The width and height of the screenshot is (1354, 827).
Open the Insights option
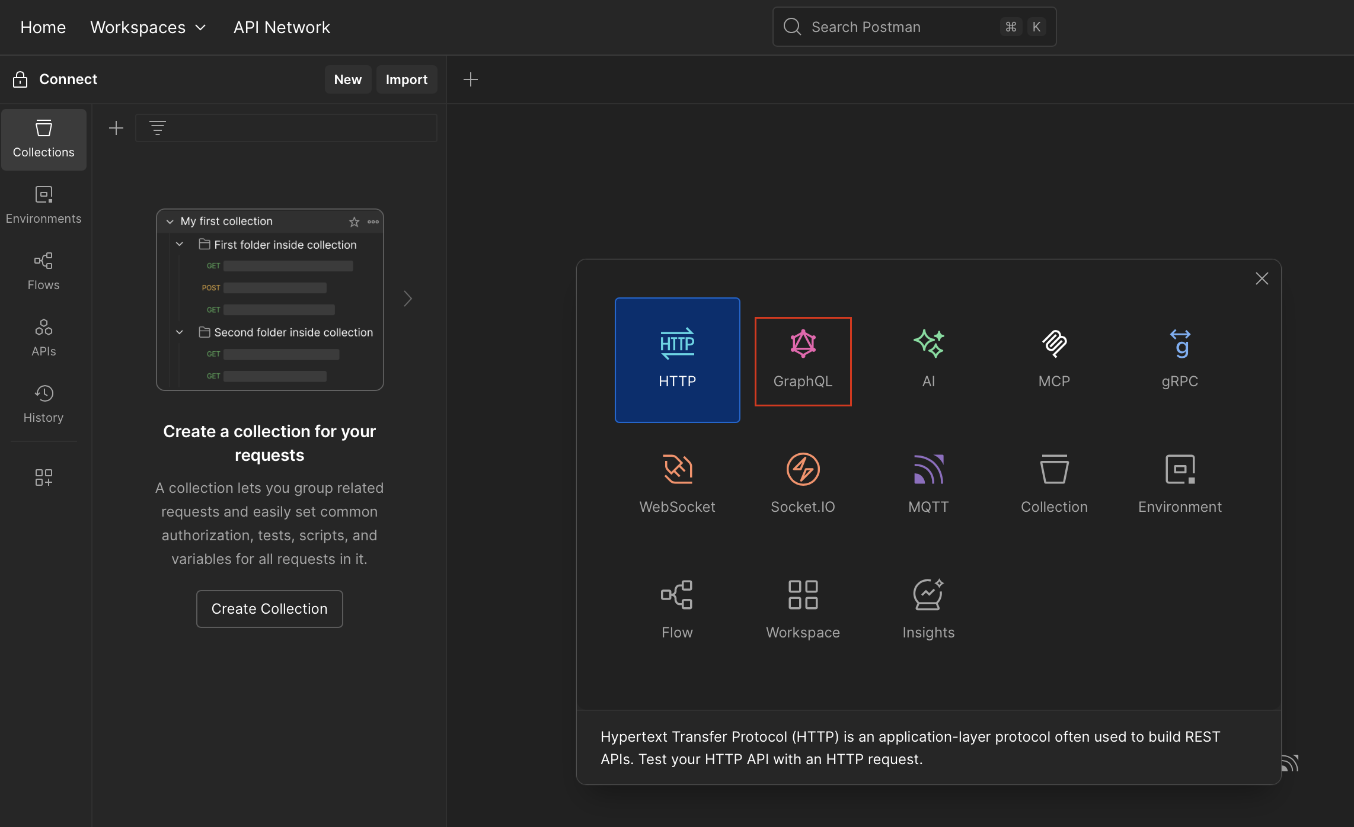point(928,610)
